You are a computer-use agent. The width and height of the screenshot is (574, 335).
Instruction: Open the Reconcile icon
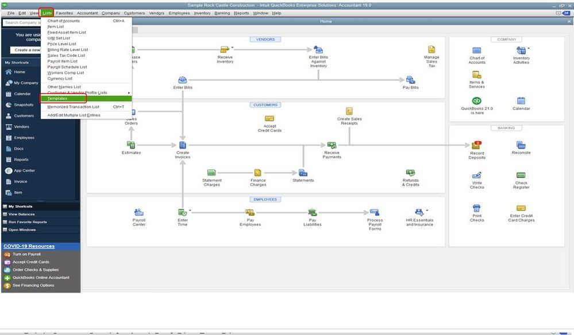[x=521, y=145]
